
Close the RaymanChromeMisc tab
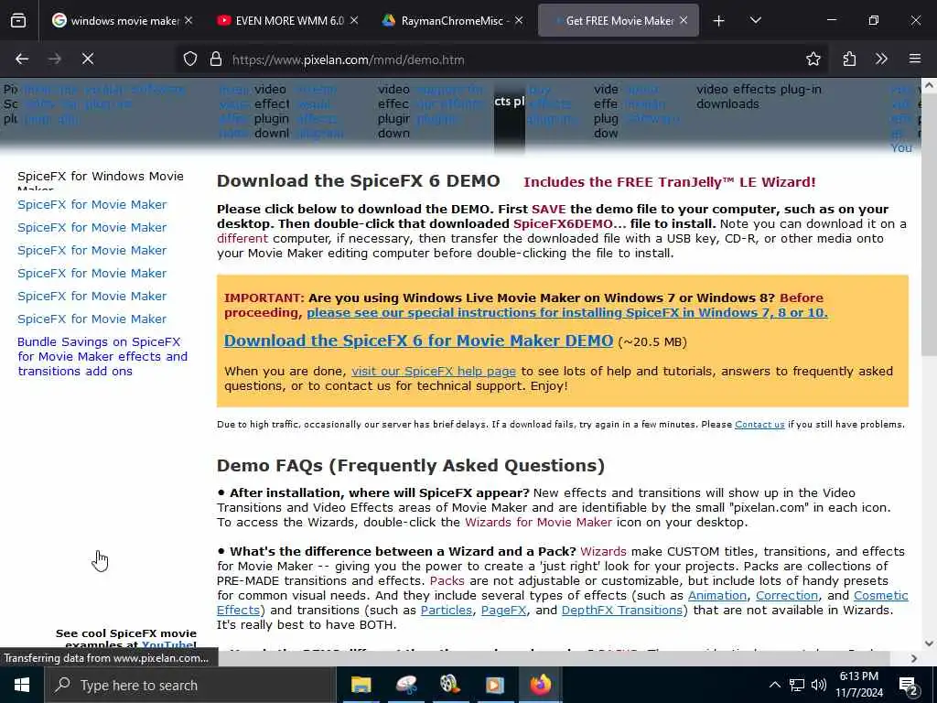519,20
